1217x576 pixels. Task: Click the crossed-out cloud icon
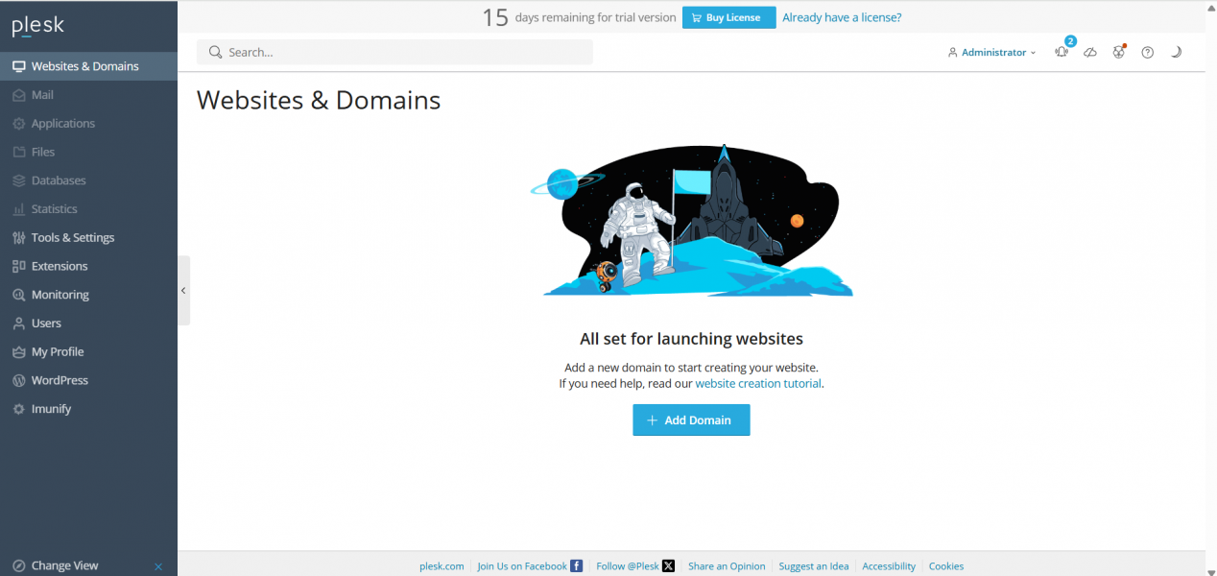point(1090,53)
